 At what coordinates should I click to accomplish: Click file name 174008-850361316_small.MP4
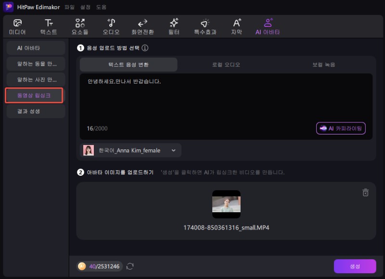(226, 228)
